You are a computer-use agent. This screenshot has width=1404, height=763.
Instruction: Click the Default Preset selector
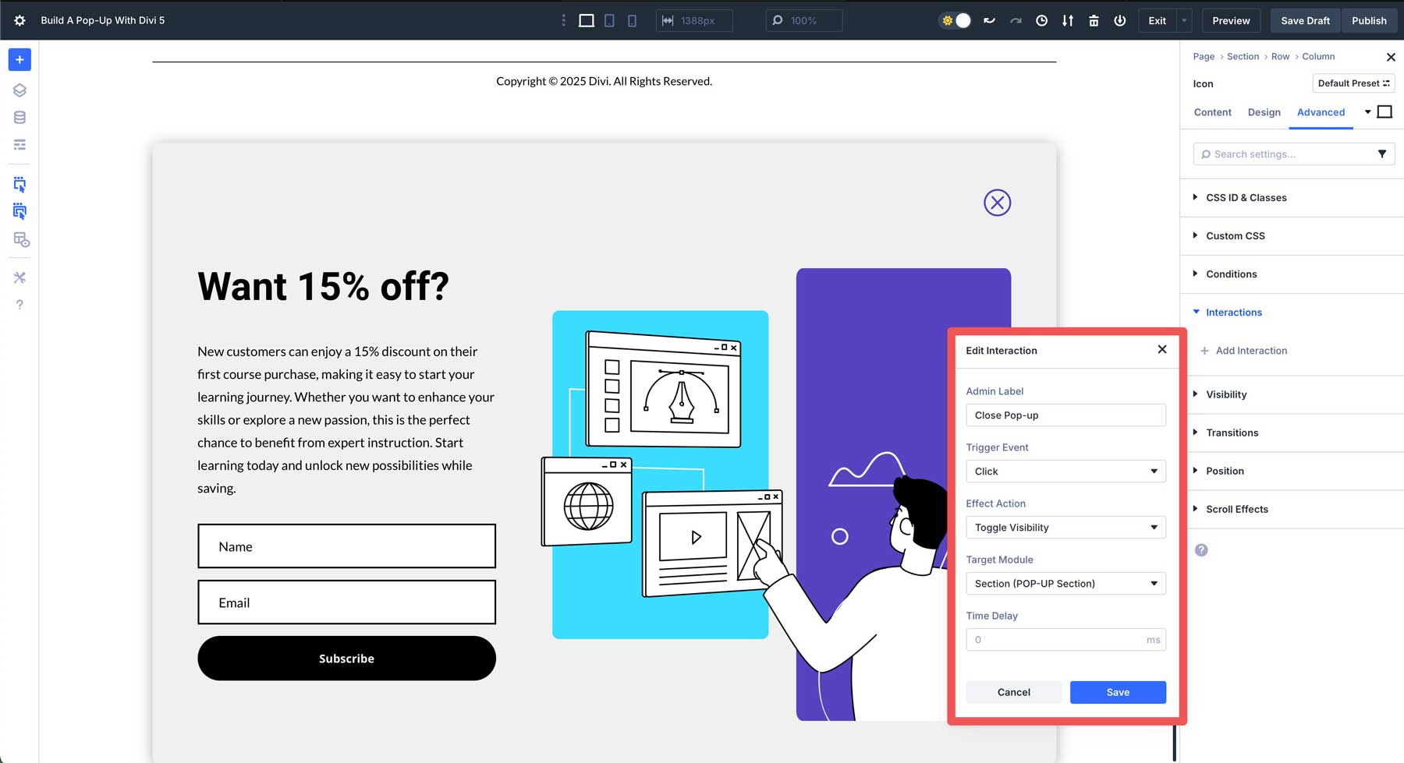pyautogui.click(x=1353, y=83)
